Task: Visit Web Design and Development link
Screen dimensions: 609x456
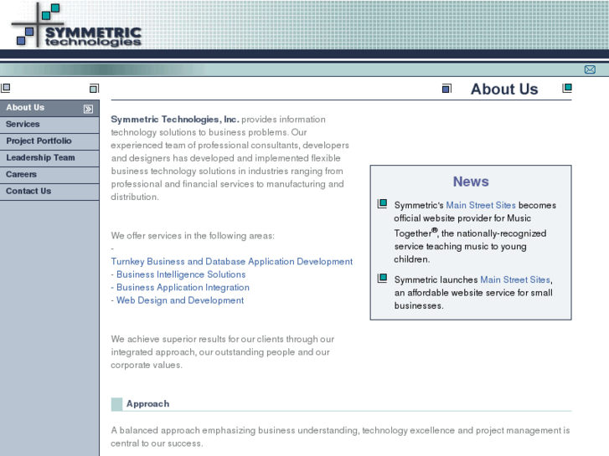Action: [x=180, y=300]
